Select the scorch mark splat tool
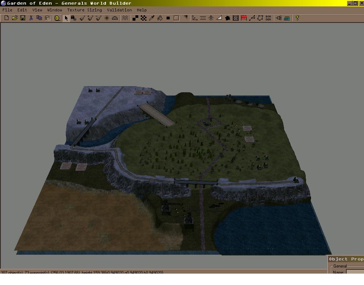Viewport: 364px width, 285px height. tap(227, 18)
